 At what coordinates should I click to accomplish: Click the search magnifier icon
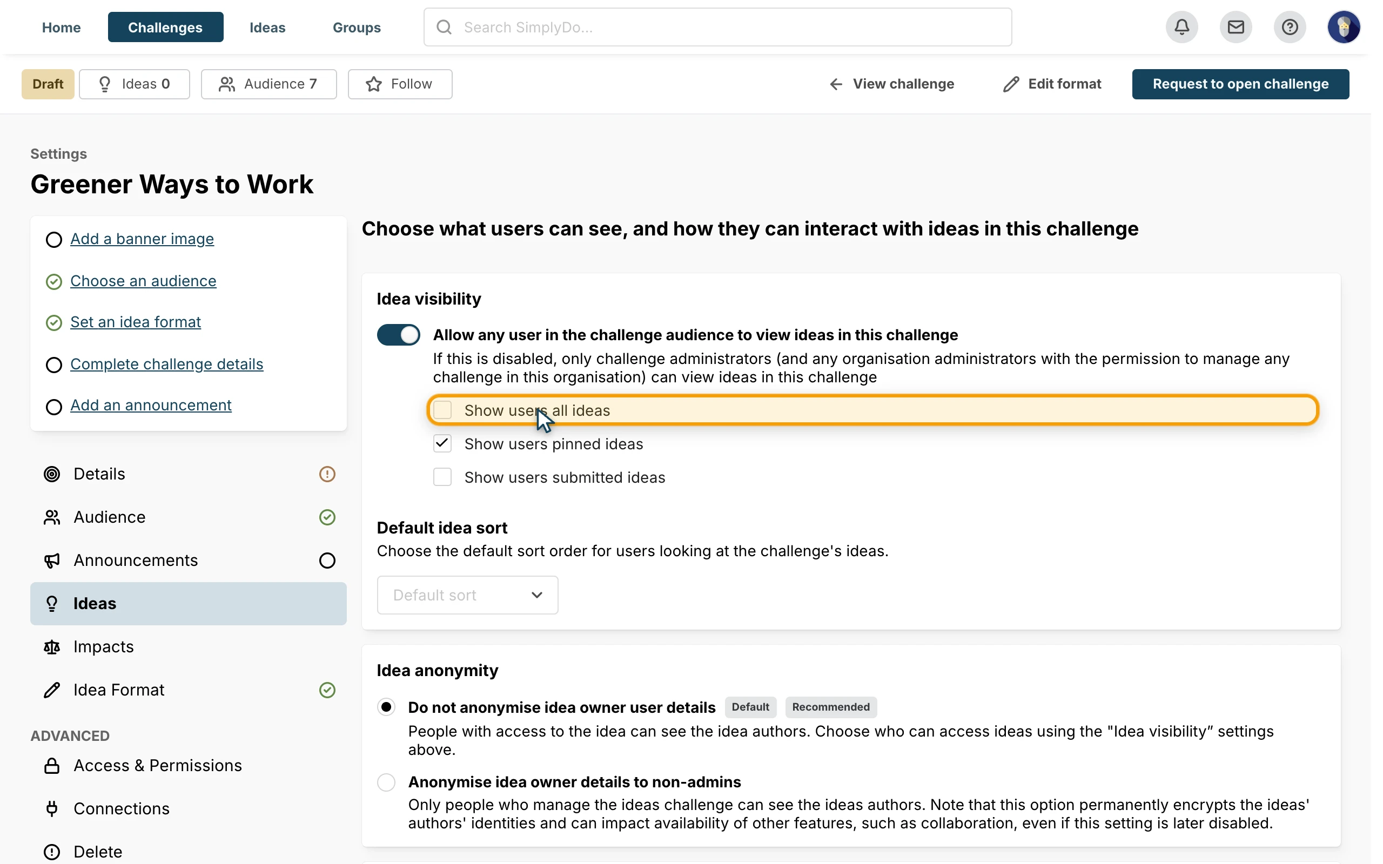(x=444, y=27)
